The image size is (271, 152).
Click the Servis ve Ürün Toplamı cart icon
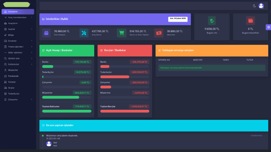point(122,33)
